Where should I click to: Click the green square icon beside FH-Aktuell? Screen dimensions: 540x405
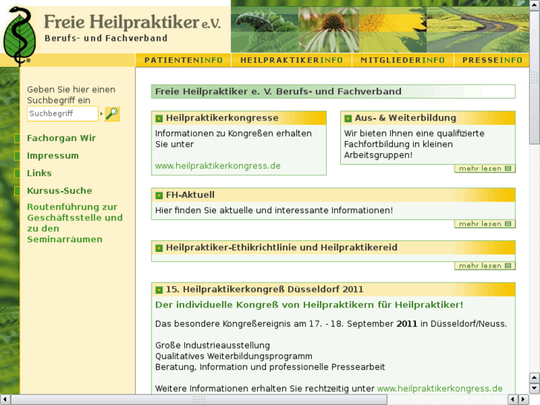pyautogui.click(x=159, y=195)
